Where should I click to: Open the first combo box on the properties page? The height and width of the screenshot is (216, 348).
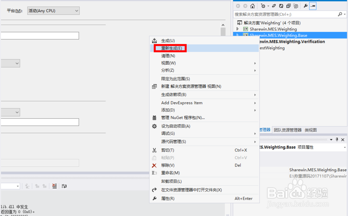click(x=10, y=63)
